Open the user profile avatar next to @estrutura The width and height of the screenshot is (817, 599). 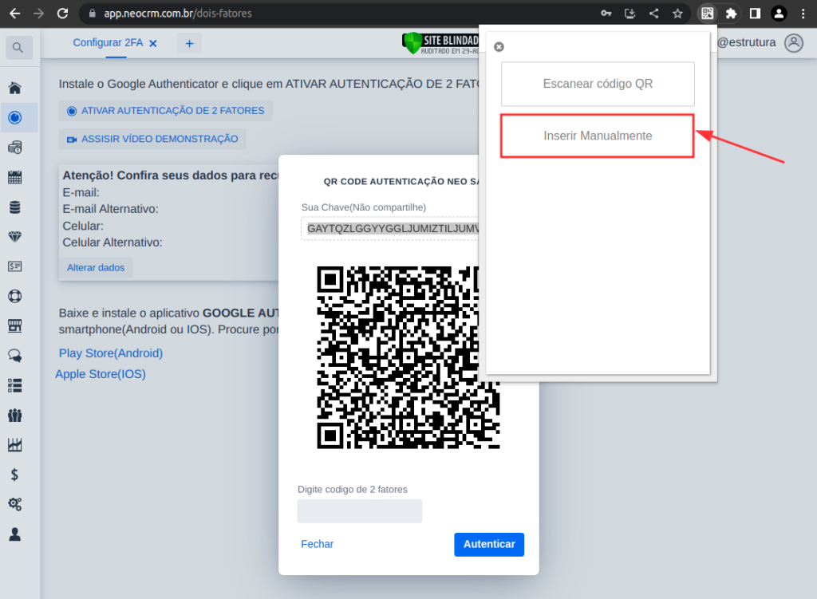click(793, 43)
